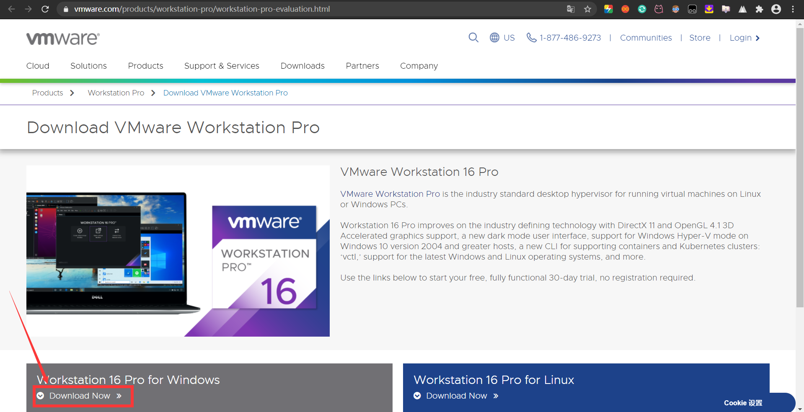Viewport: 804px width, 412px height.
Task: Open the white triangle extension icon
Action: pos(742,9)
